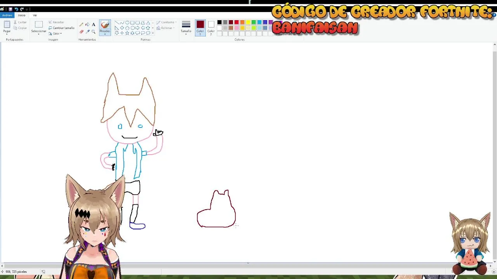Choose the oval callout shape
The height and width of the screenshot is (279, 497).
pos(143,33)
